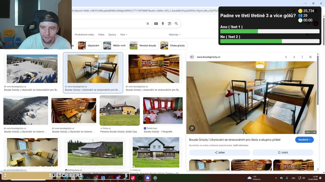Viewport: 325px width, 182px height.
Task: Open the Chrome icon in taskbar
Action: coord(95,178)
